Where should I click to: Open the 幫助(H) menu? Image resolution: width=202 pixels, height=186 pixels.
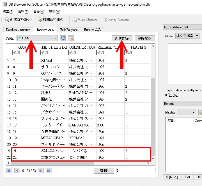pyautogui.click(x=54, y=12)
